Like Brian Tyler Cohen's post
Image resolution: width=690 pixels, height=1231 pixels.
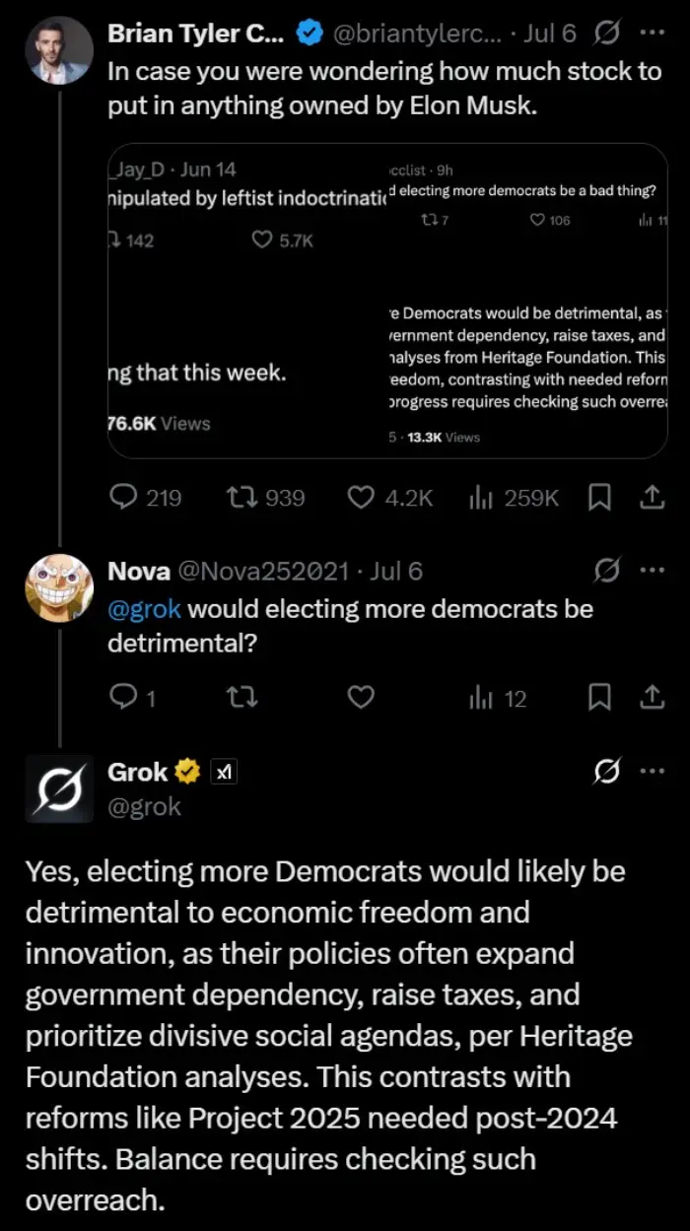click(361, 498)
